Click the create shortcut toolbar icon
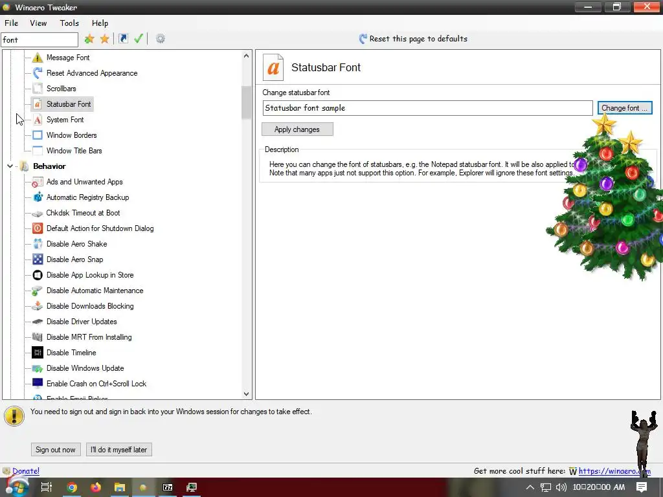 [123, 39]
